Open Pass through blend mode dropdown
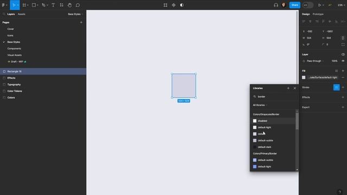 pos(315,61)
